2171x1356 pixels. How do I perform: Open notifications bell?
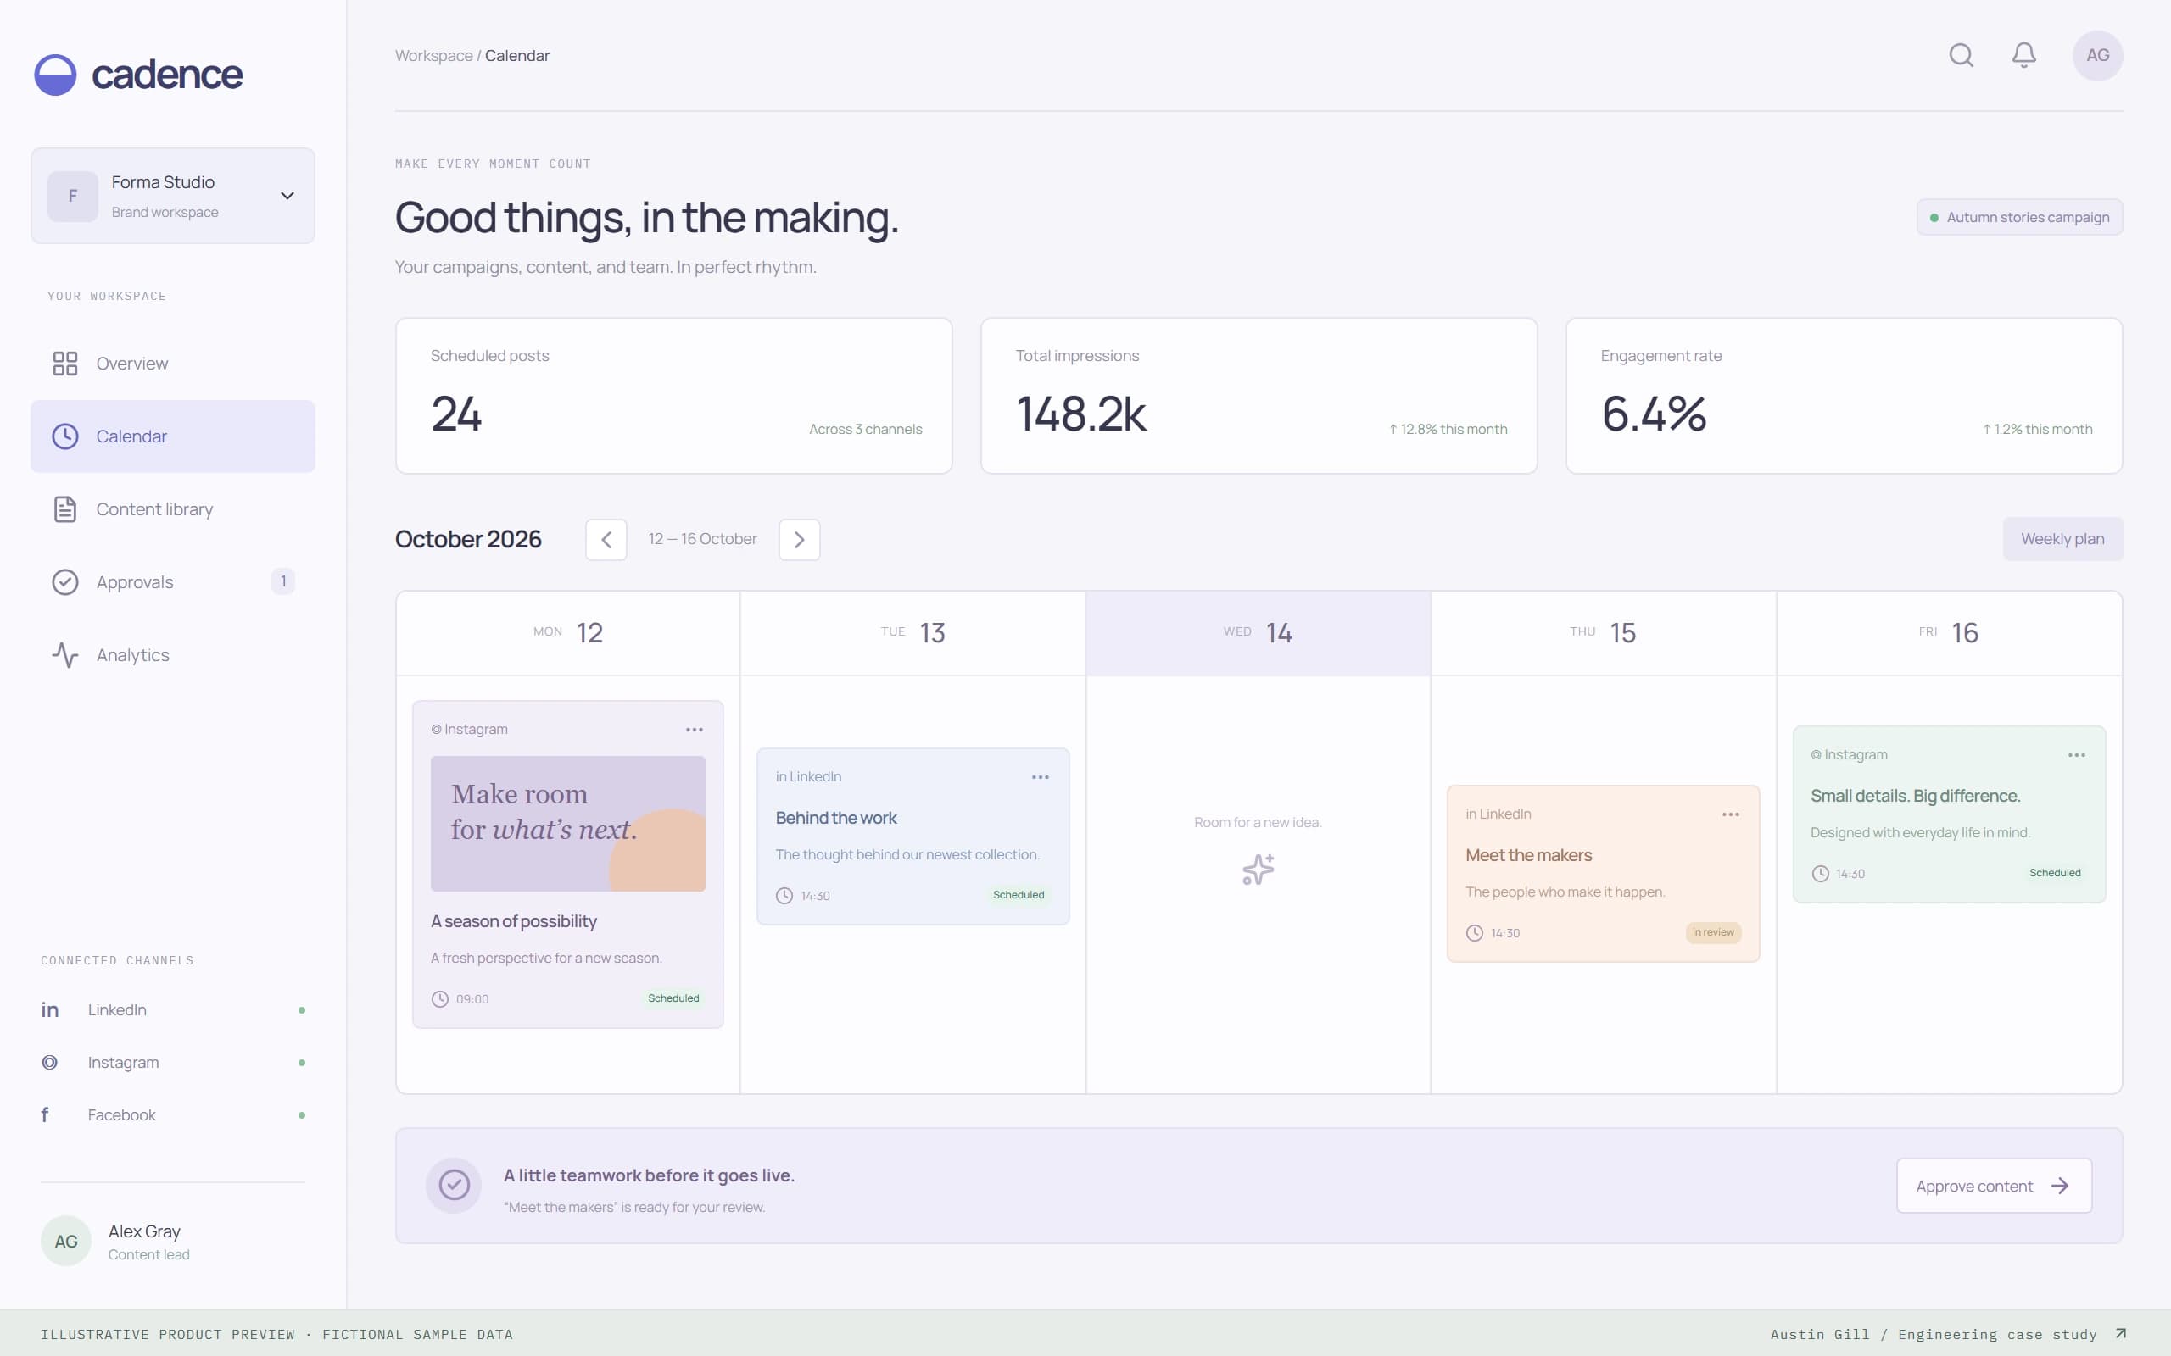[x=2024, y=56]
